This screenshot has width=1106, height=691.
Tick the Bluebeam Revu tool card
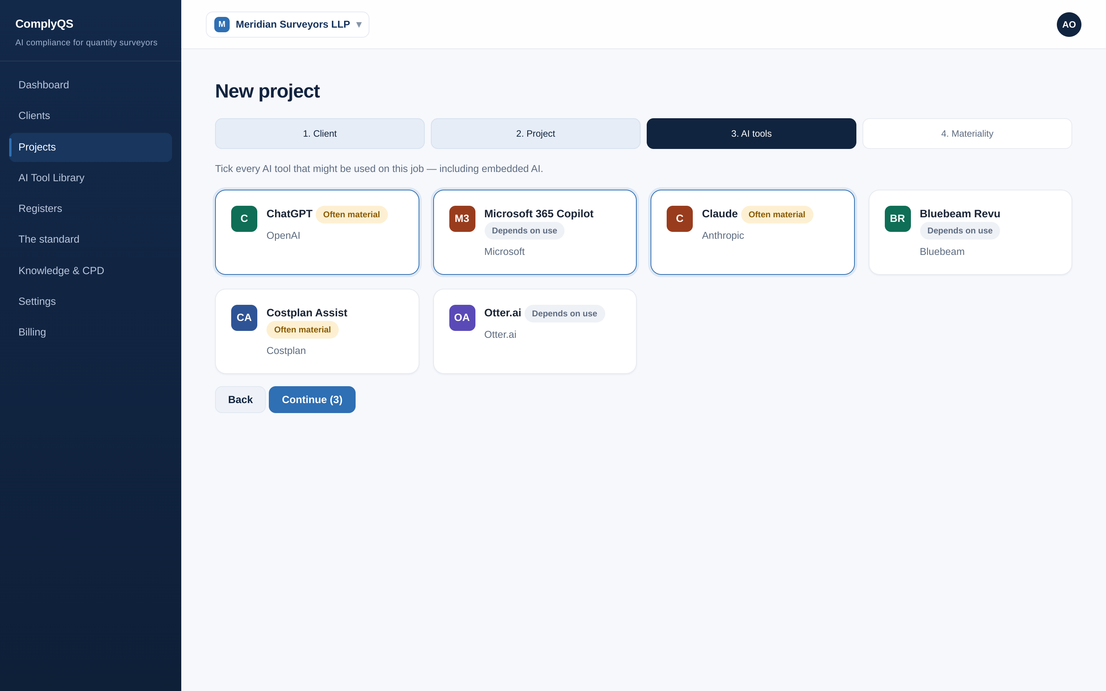click(970, 232)
